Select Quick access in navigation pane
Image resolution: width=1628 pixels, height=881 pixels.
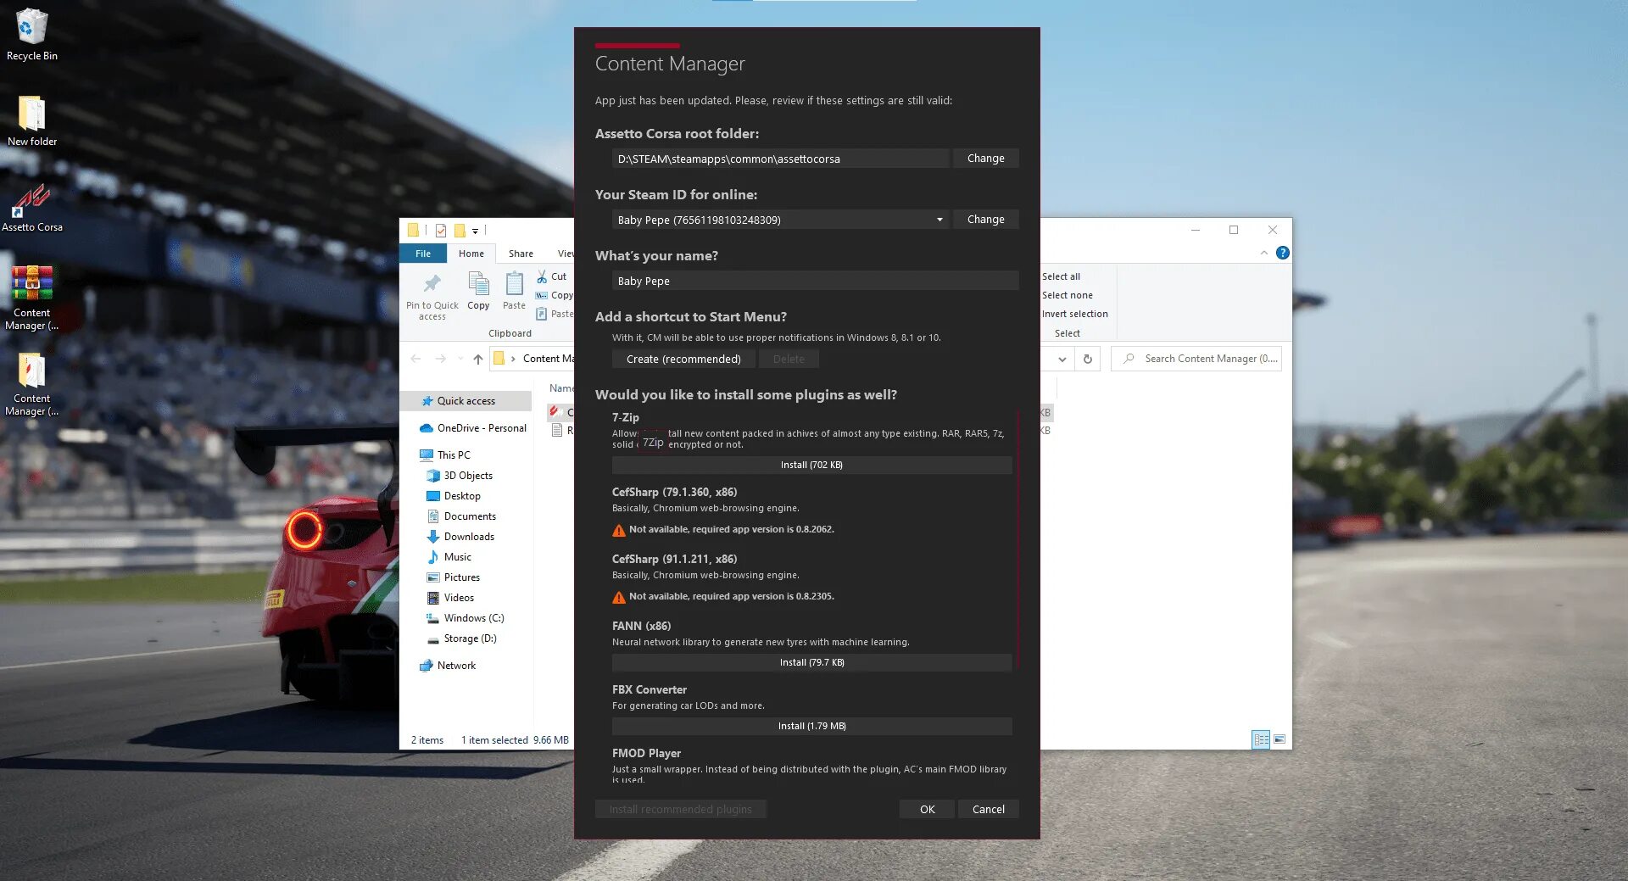[466, 401]
